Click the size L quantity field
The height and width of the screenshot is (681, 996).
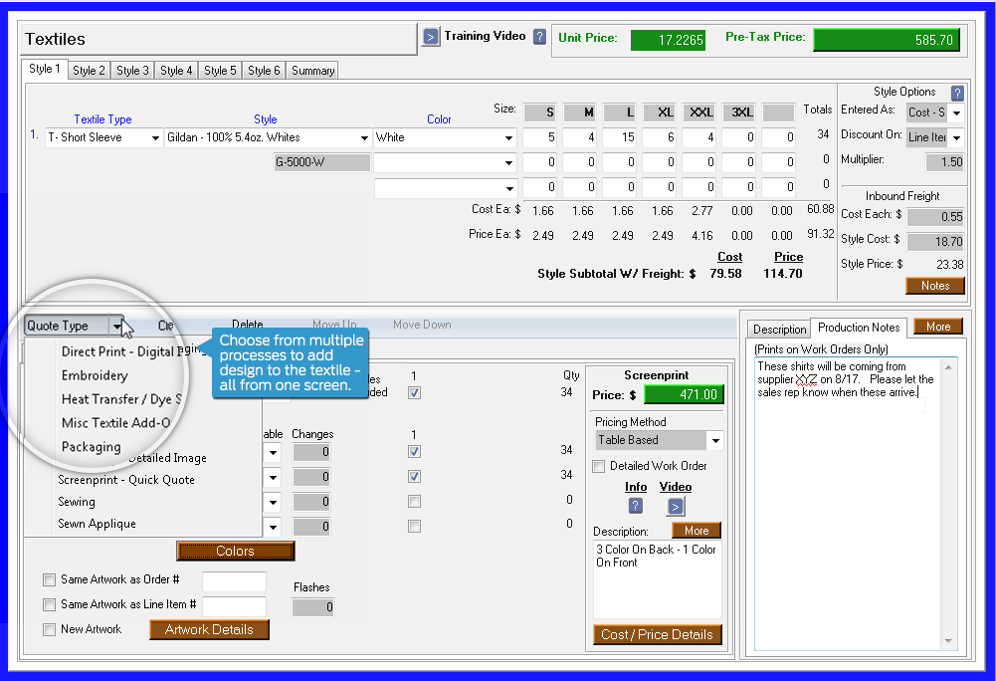[x=623, y=137]
